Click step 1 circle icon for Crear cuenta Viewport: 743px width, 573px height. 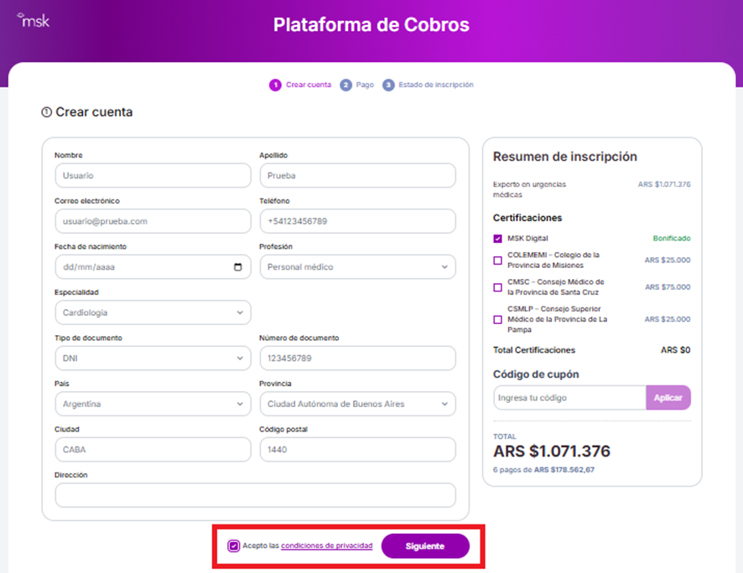tap(275, 85)
